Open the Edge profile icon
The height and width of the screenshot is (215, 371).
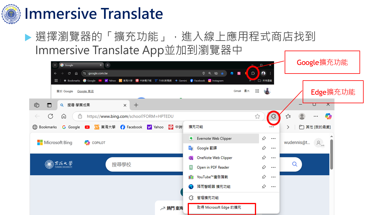(302, 116)
